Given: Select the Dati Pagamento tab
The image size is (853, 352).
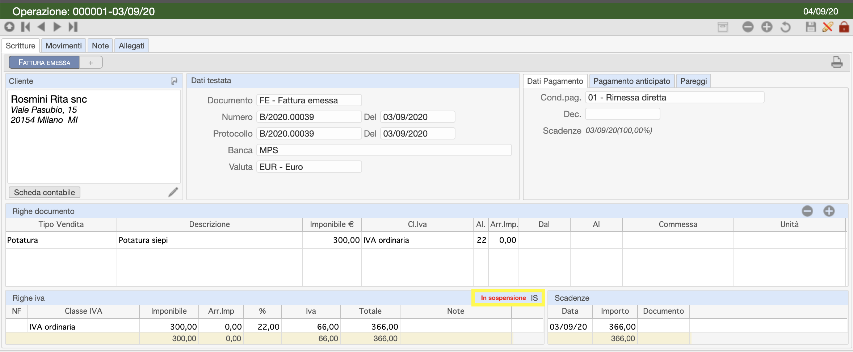Looking at the screenshot, I should (555, 81).
